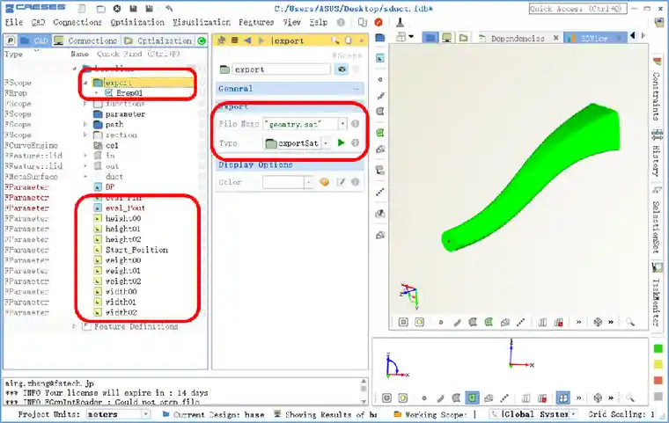Viewport: 669px width, 423px height.
Task: Switch to the Connections tab in tree panel
Action: tap(85, 40)
